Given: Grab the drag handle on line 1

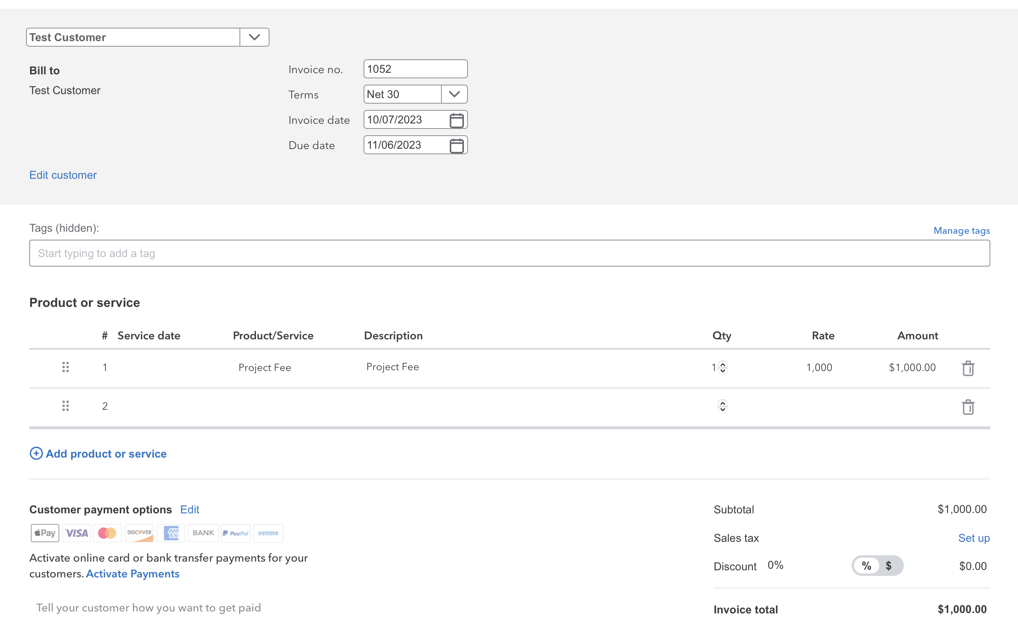Looking at the screenshot, I should pos(65,367).
